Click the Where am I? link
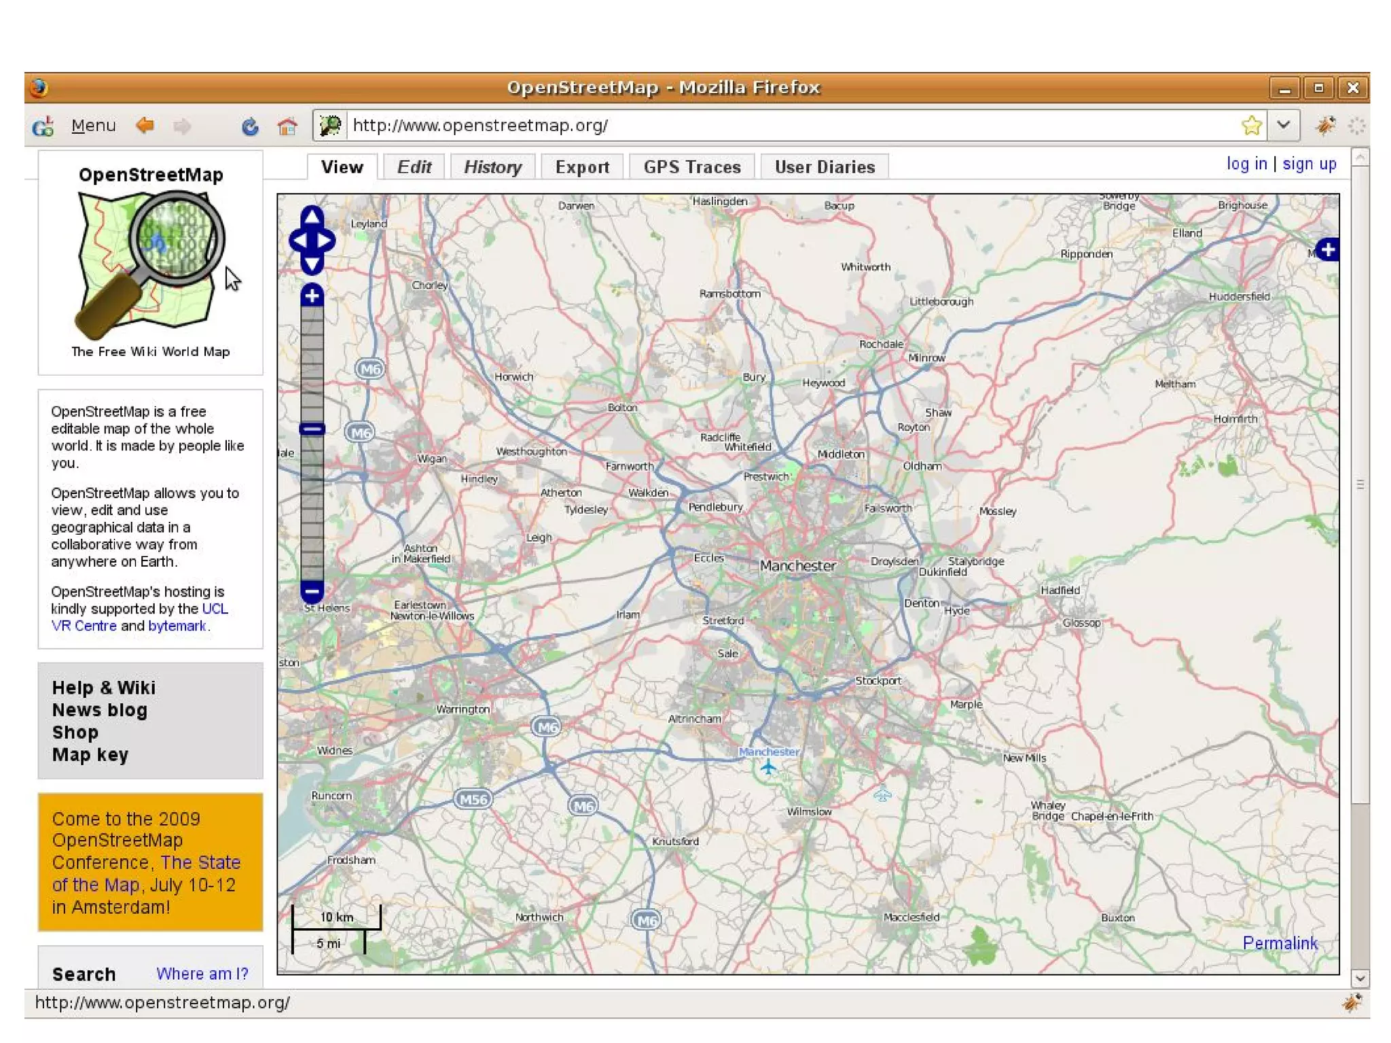The image size is (1391, 1043). [x=202, y=974]
